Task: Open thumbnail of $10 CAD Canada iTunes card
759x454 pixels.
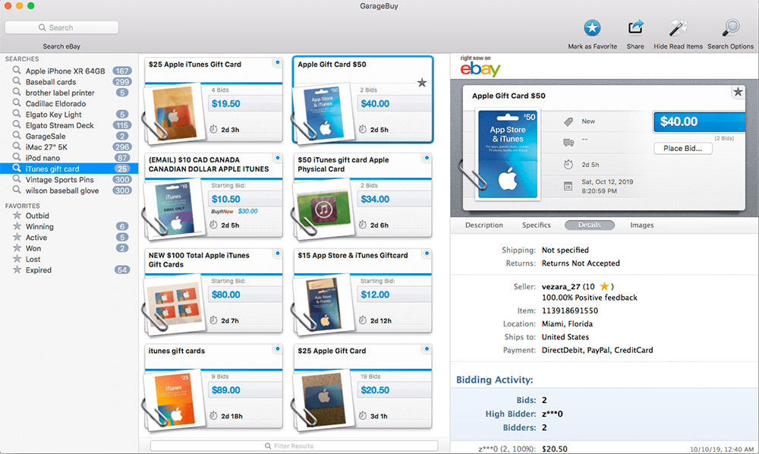Action: (175, 210)
